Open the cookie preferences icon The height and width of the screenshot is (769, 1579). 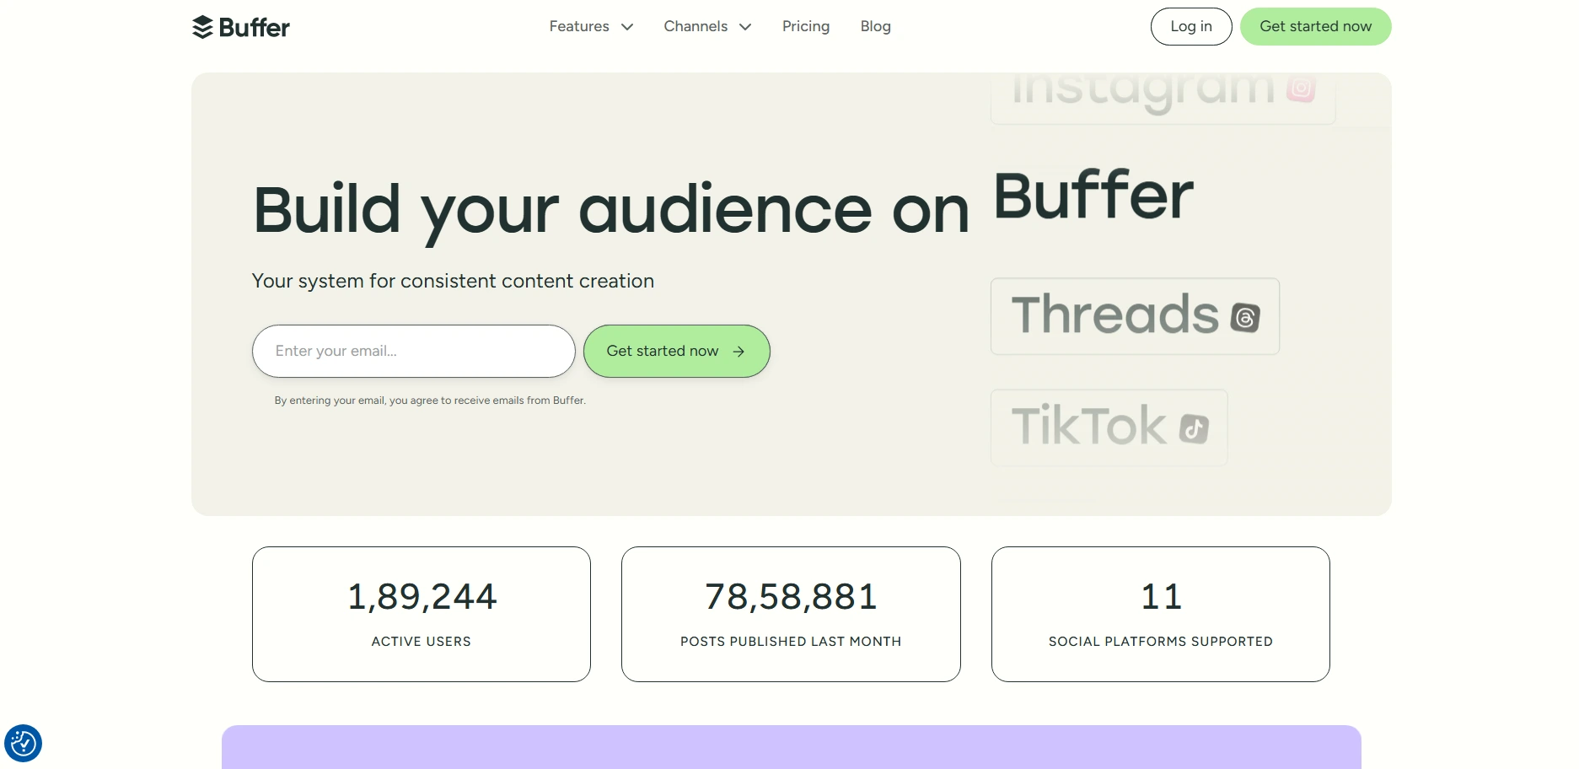click(23, 743)
